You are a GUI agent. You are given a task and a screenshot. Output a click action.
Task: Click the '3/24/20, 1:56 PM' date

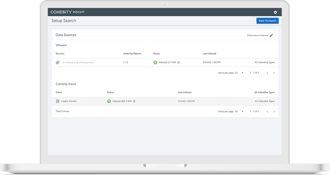pos(212,62)
